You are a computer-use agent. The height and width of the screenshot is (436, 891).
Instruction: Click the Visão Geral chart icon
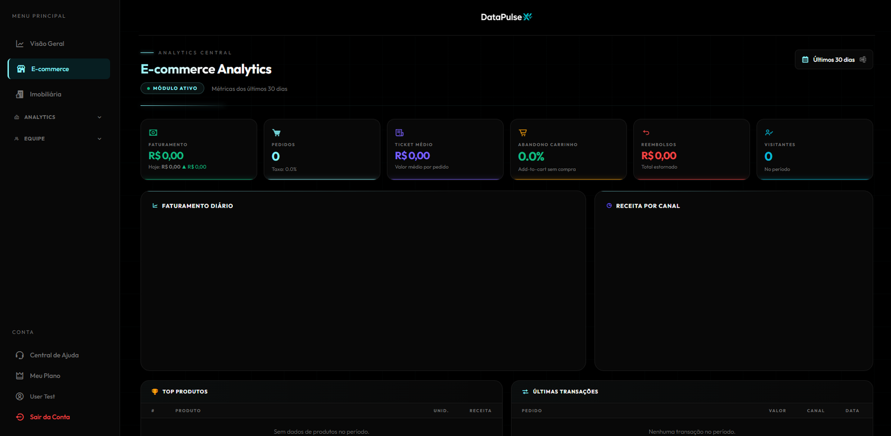point(20,43)
